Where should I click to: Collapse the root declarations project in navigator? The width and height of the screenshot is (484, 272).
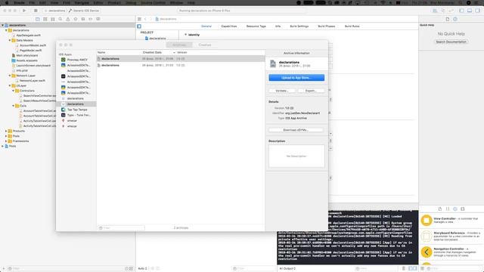click(3, 25)
